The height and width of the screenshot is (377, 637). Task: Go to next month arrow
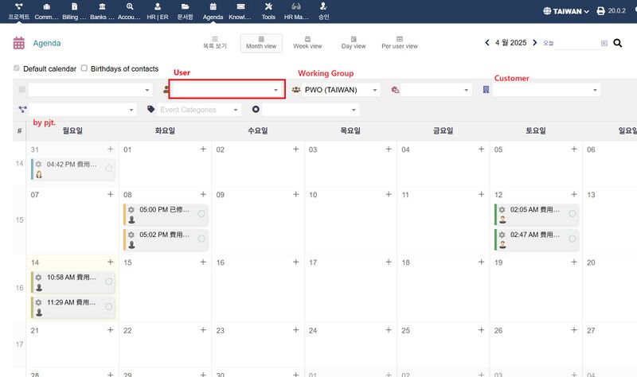click(535, 43)
